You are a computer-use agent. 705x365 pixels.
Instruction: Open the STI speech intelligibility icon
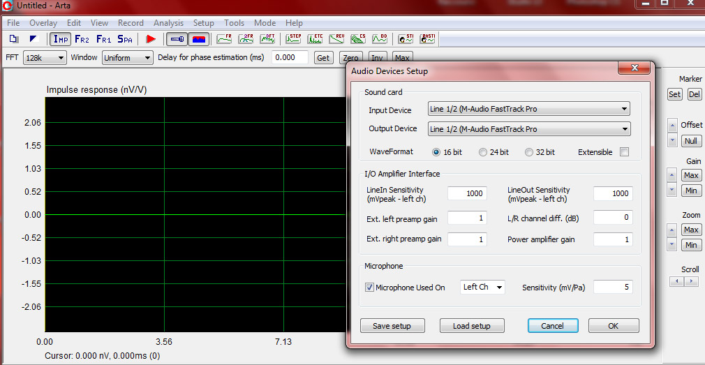point(406,39)
